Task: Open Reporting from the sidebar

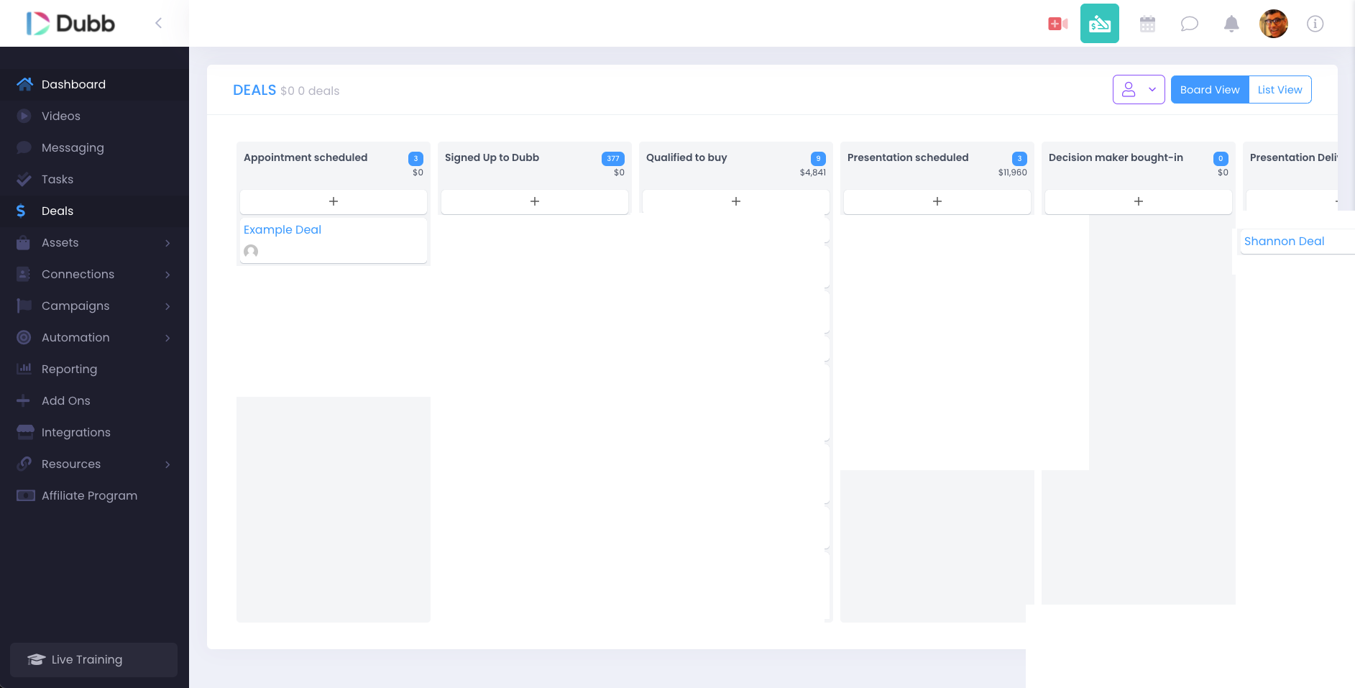Action: (69, 369)
